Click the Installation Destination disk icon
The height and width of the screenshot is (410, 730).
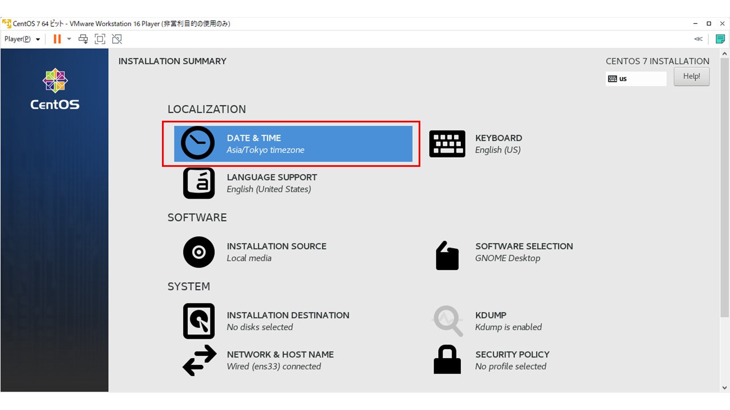click(198, 321)
